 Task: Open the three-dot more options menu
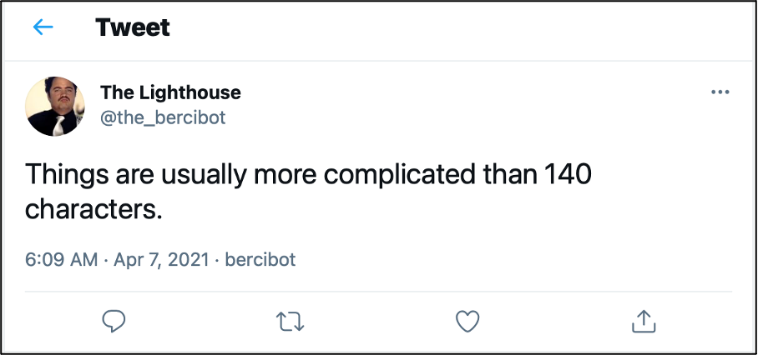(720, 92)
